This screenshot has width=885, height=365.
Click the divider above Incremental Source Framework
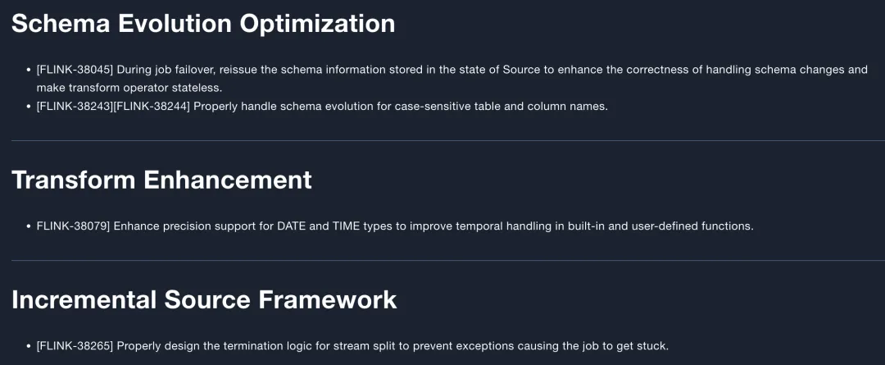point(442,261)
